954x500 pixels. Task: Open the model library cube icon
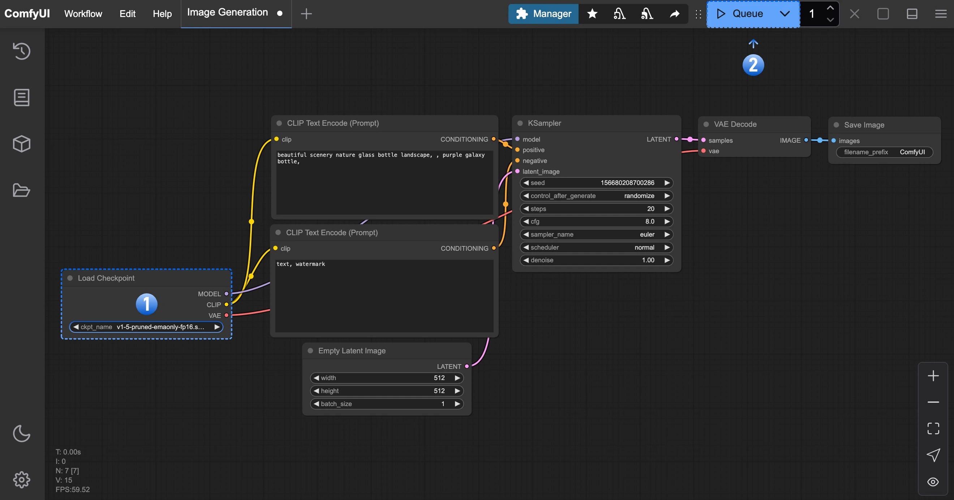[x=21, y=144]
